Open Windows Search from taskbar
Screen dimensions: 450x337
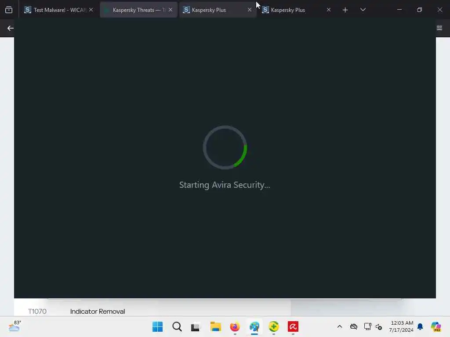(x=177, y=326)
